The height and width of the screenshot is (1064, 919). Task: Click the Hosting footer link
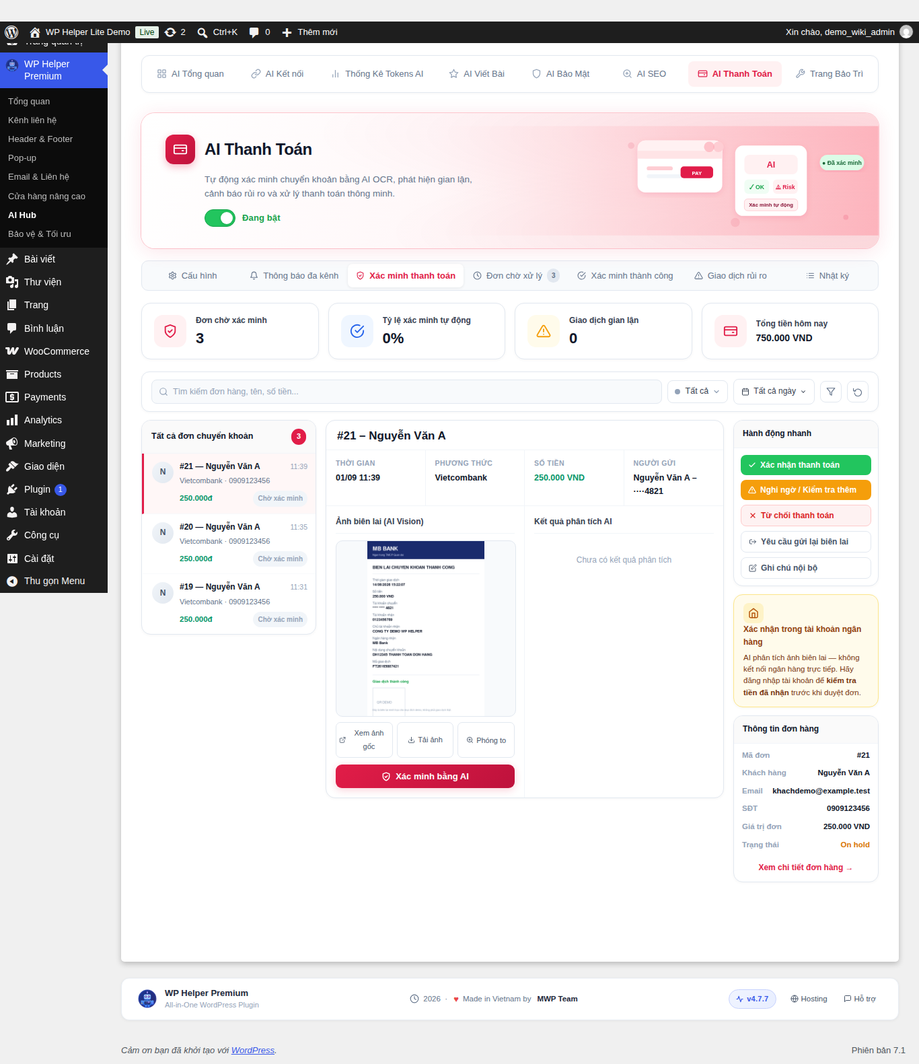tap(809, 999)
